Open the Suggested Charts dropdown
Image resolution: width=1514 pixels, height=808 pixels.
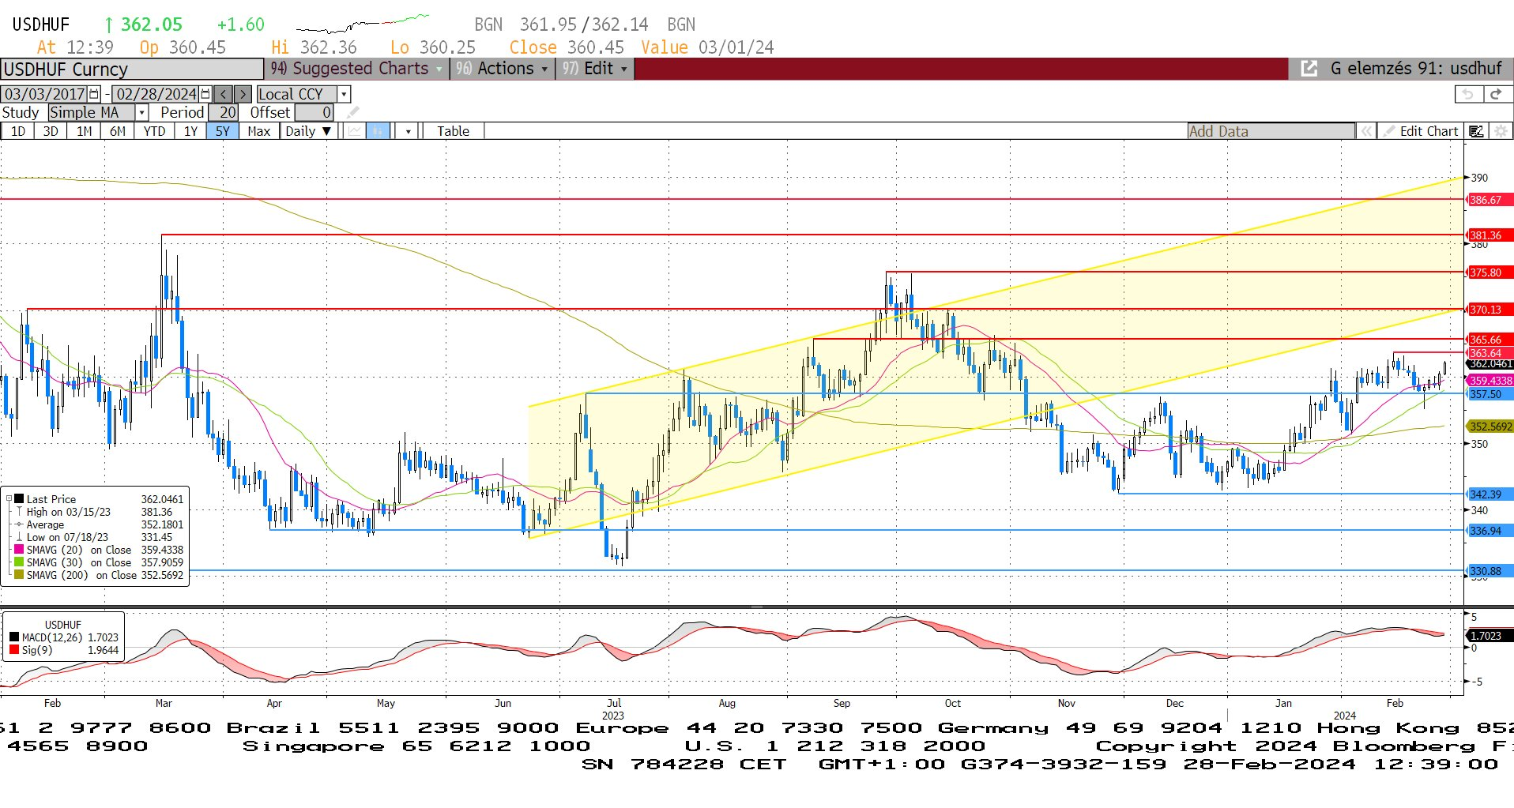tap(356, 69)
